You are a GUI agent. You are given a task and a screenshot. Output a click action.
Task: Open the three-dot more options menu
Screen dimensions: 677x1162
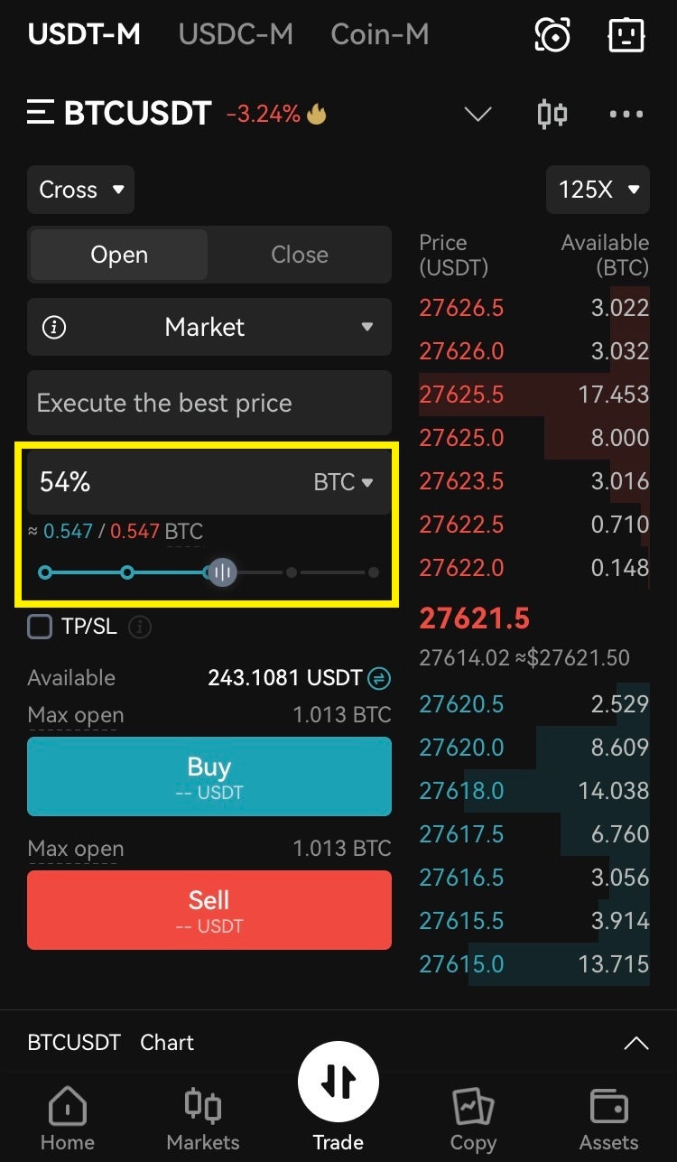(626, 114)
